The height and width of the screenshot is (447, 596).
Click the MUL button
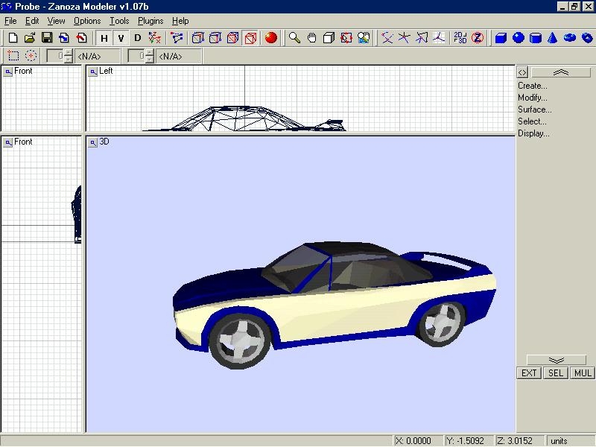click(x=582, y=373)
